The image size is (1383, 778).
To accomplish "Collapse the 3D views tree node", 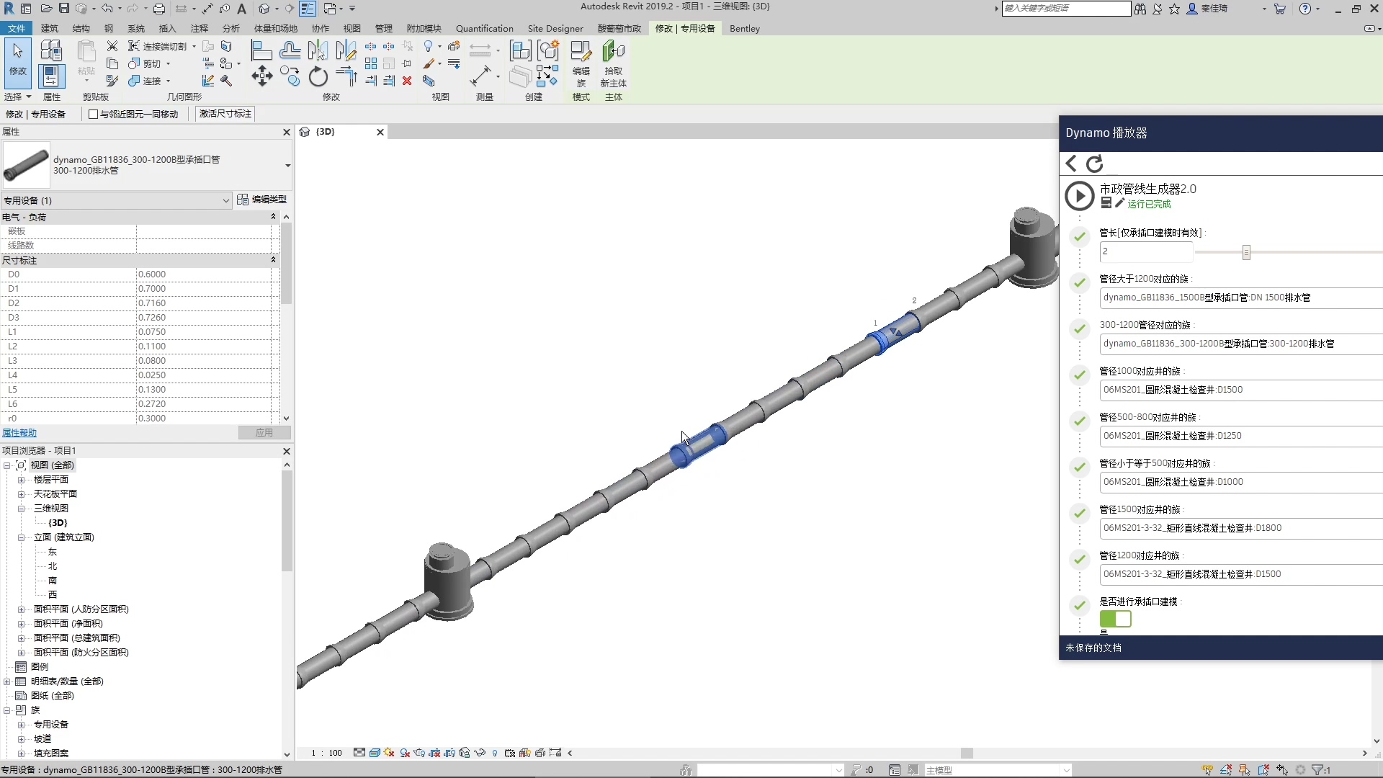I will point(21,509).
